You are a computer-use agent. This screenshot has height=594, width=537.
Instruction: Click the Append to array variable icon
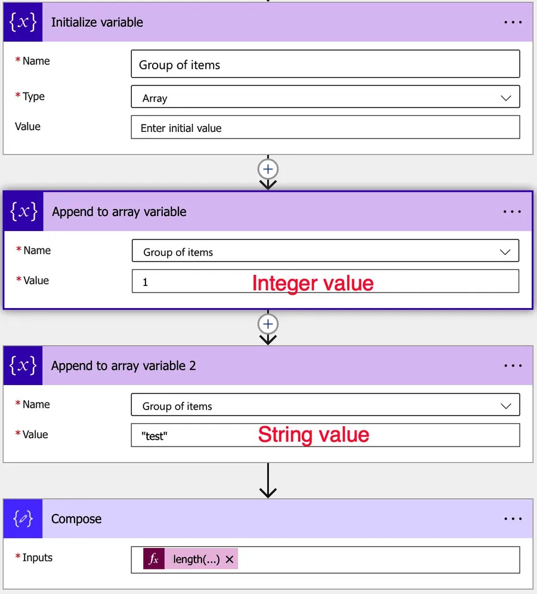click(x=24, y=212)
